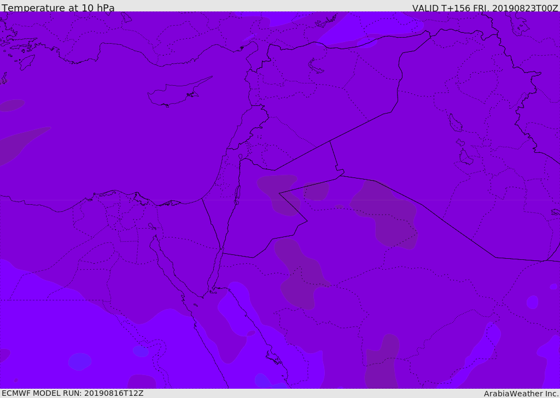Click the bluish spot in southwestern Egypt

pyautogui.click(x=80, y=361)
